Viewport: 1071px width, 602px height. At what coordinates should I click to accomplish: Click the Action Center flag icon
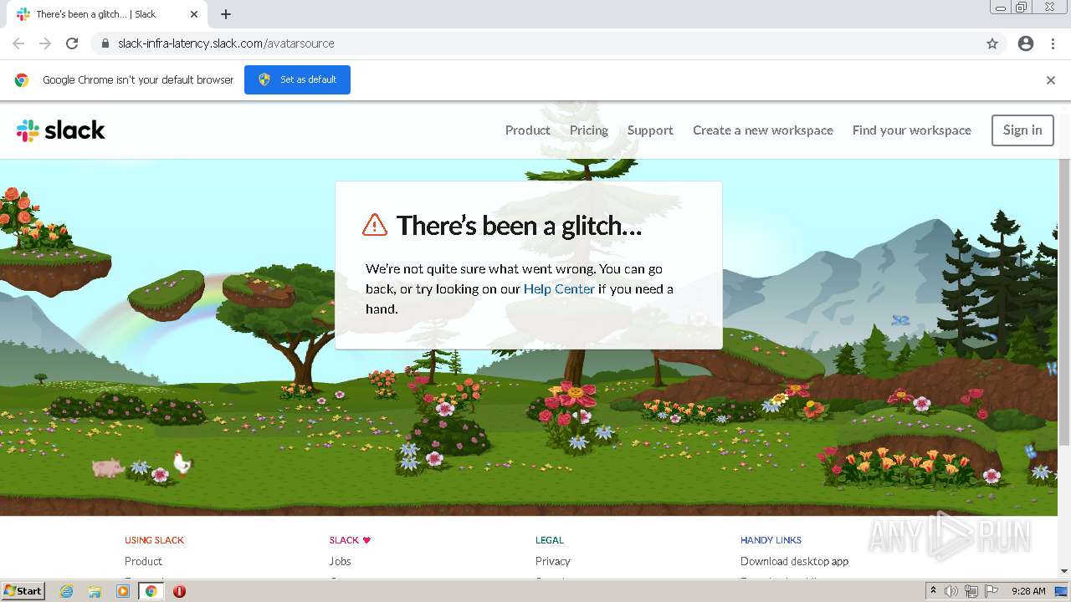click(x=992, y=591)
